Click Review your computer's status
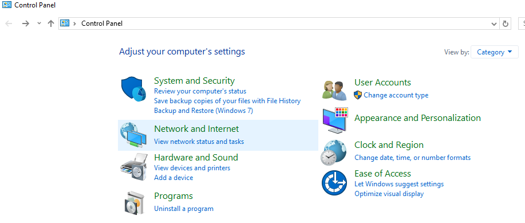The width and height of the screenshot is (525, 223). [200, 91]
